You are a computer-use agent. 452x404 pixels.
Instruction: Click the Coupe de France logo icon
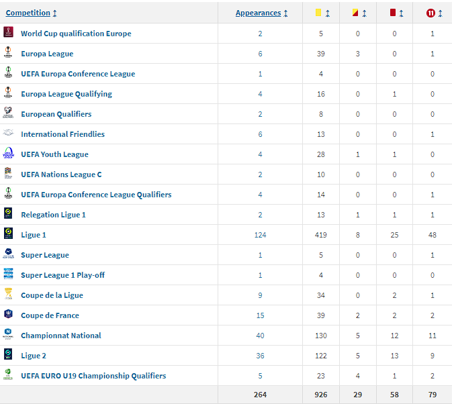coord(8,315)
